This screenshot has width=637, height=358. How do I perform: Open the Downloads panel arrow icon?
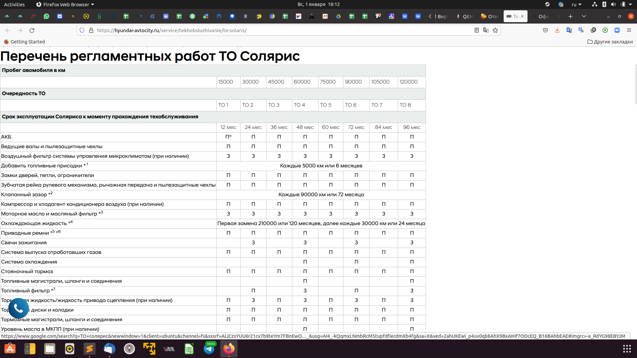[x=557, y=30]
